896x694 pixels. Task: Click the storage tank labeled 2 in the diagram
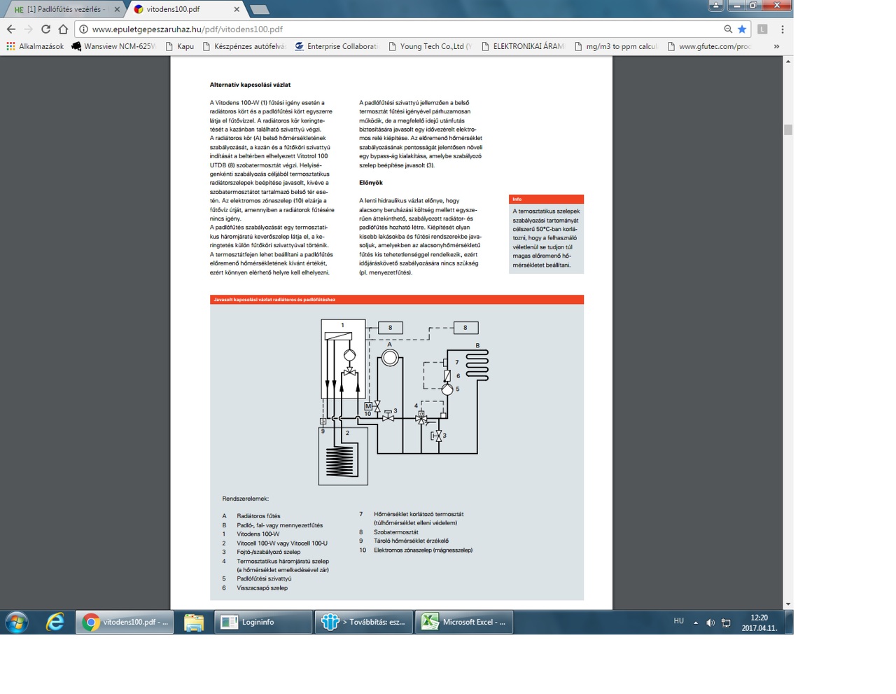click(x=343, y=455)
